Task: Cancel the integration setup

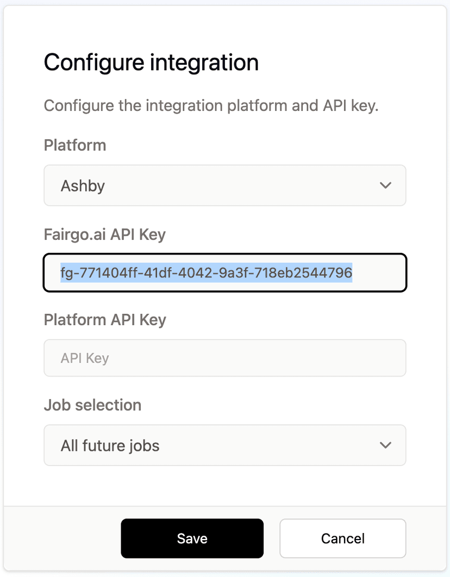Action: (342, 538)
